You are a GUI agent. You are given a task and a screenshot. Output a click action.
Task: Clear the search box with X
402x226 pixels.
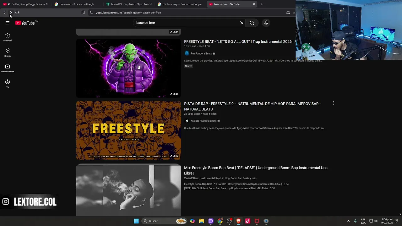click(242, 23)
